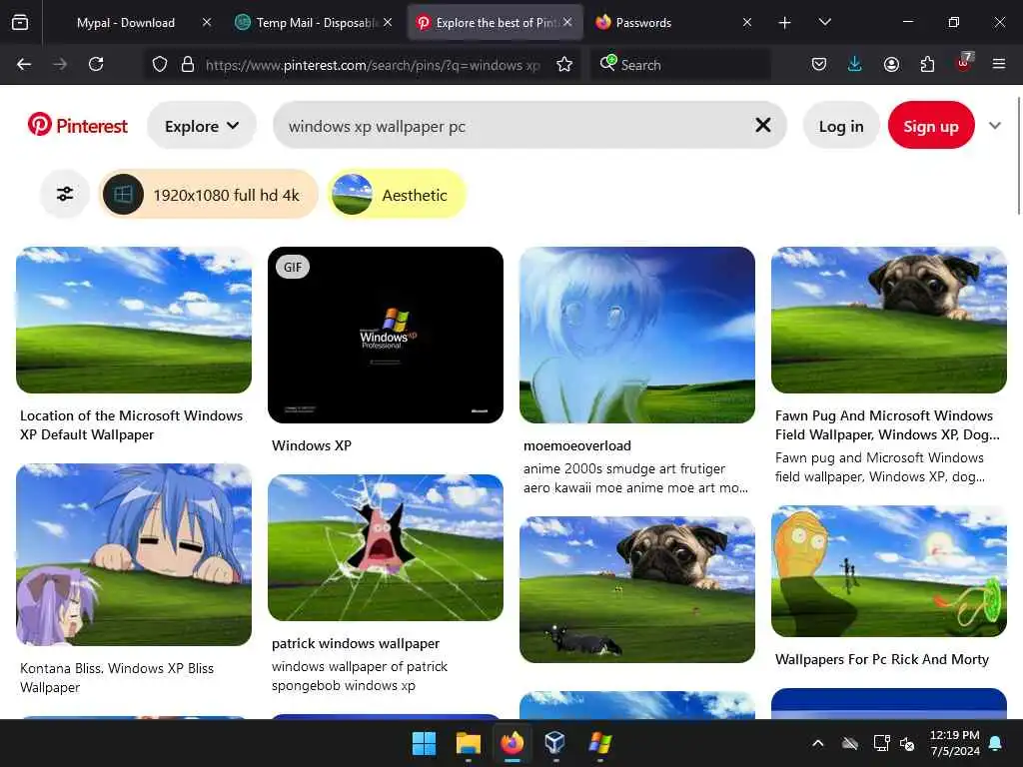The height and width of the screenshot is (767, 1023).
Task: Open Firefox View icon at tab bar left
Action: 20,22
